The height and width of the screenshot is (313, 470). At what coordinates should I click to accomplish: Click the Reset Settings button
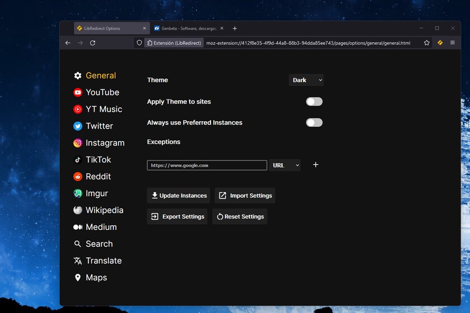coord(240,216)
